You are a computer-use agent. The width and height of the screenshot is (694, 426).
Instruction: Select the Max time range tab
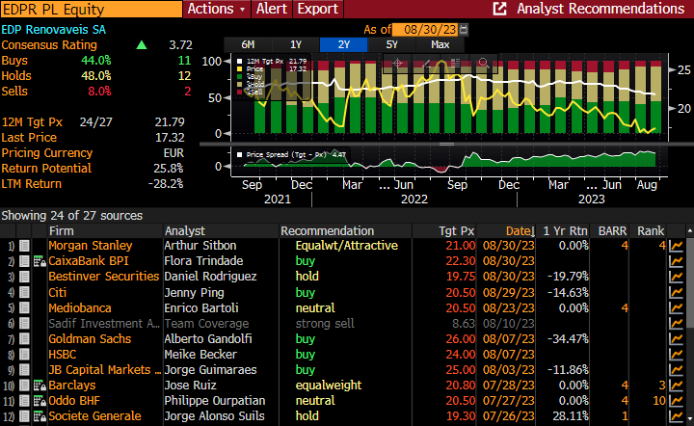(x=440, y=44)
